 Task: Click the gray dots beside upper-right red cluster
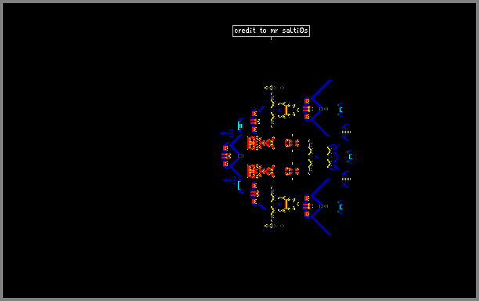[x=323, y=109]
